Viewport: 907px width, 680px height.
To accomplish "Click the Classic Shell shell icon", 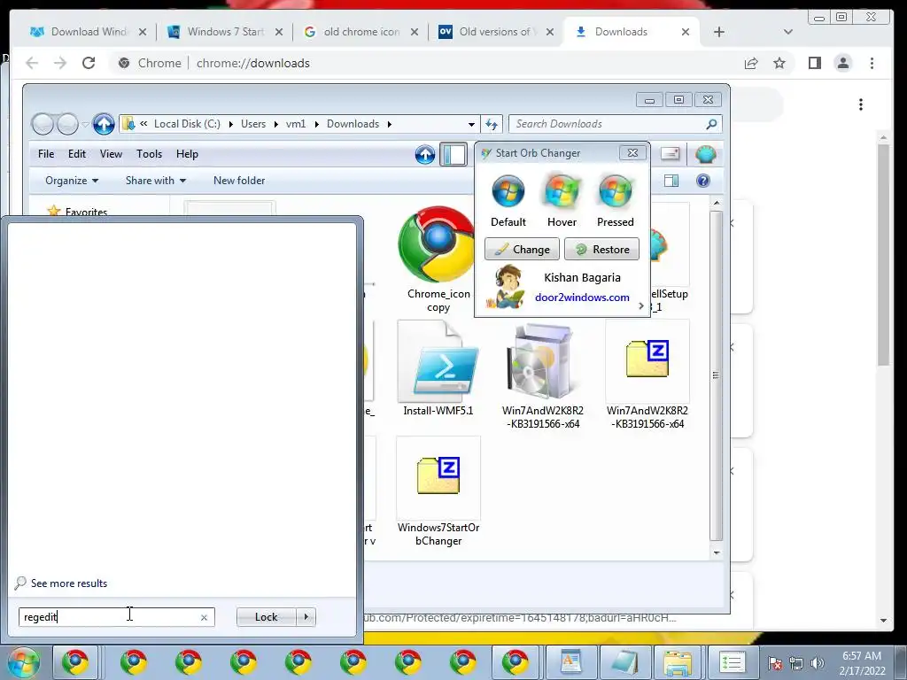I will tap(705, 154).
